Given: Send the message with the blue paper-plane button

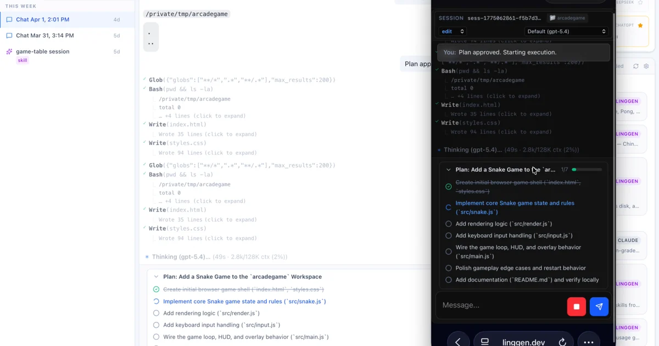Looking at the screenshot, I should tap(599, 306).
